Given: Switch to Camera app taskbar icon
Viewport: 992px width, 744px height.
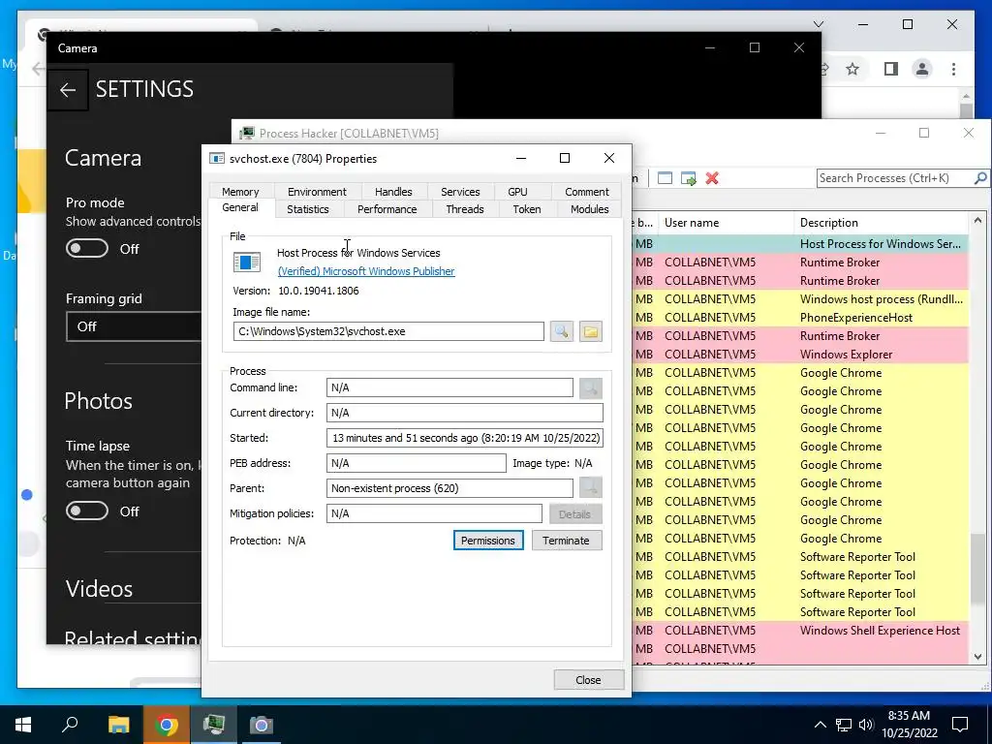Looking at the screenshot, I should [x=261, y=725].
